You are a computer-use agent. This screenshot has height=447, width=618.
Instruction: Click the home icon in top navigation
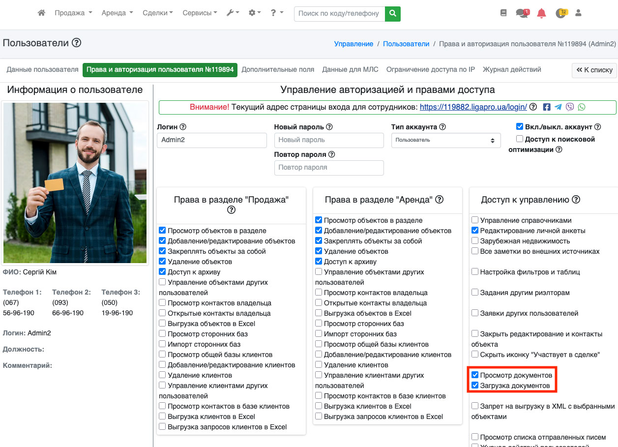tap(42, 13)
